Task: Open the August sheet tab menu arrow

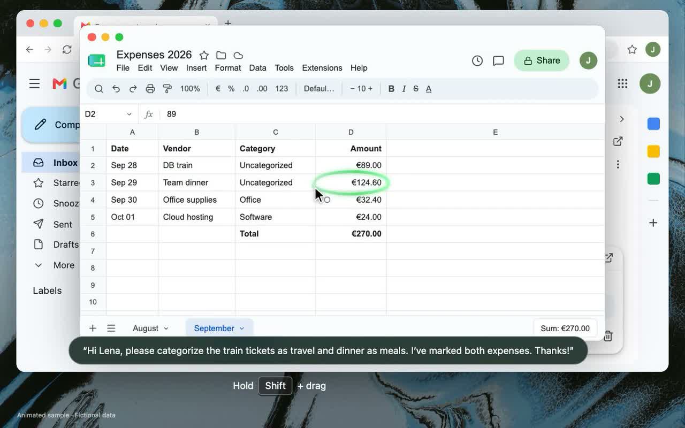Action: [x=166, y=328]
